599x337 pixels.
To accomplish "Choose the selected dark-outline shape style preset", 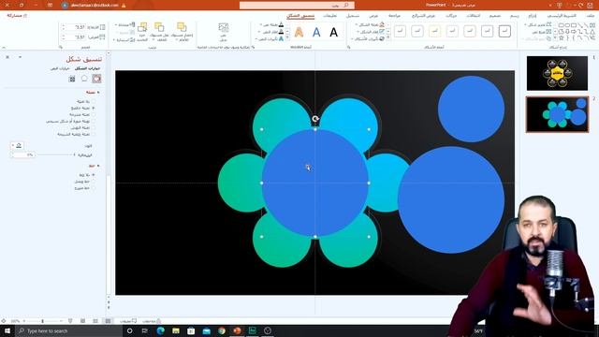I will coord(504,31).
